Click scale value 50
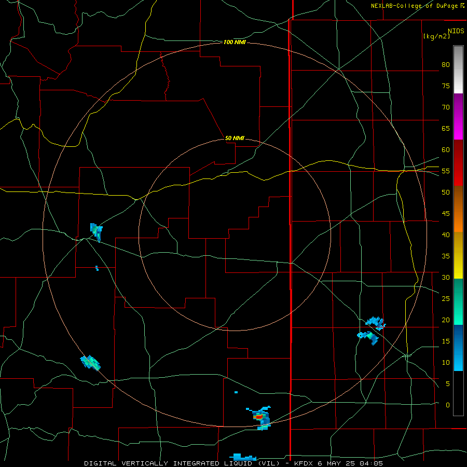This screenshot has width=467, height=467. point(446,193)
